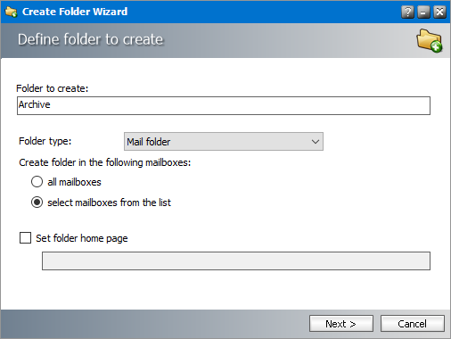Select the all mailboxes radio option

37,182
